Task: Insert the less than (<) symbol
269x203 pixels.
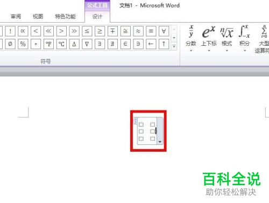Action: tap(36, 31)
